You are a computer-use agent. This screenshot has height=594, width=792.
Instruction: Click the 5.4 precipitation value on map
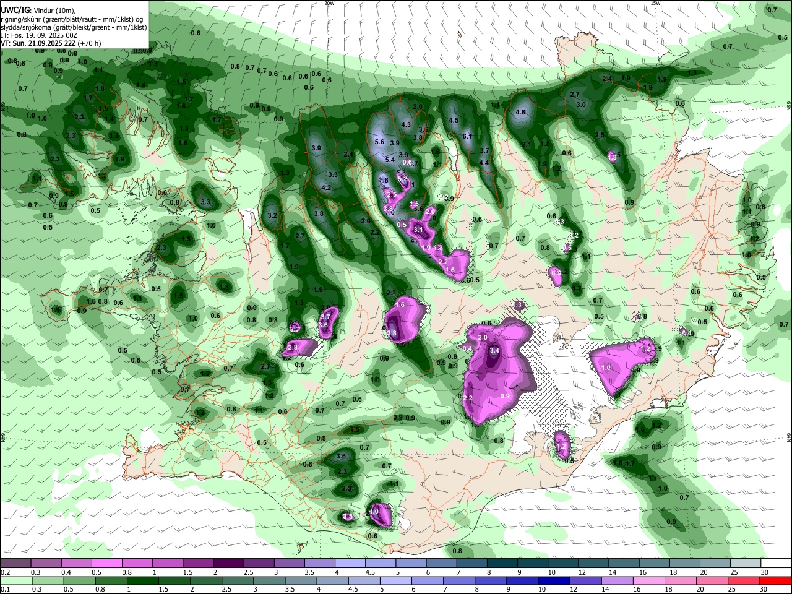pyautogui.click(x=390, y=160)
